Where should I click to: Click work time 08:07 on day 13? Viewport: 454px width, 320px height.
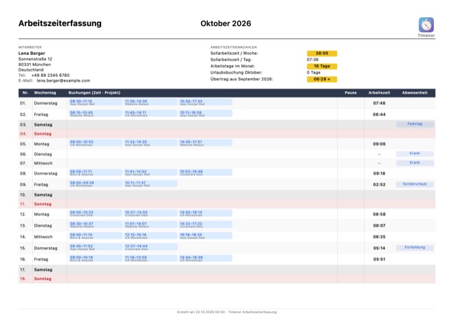(379, 225)
